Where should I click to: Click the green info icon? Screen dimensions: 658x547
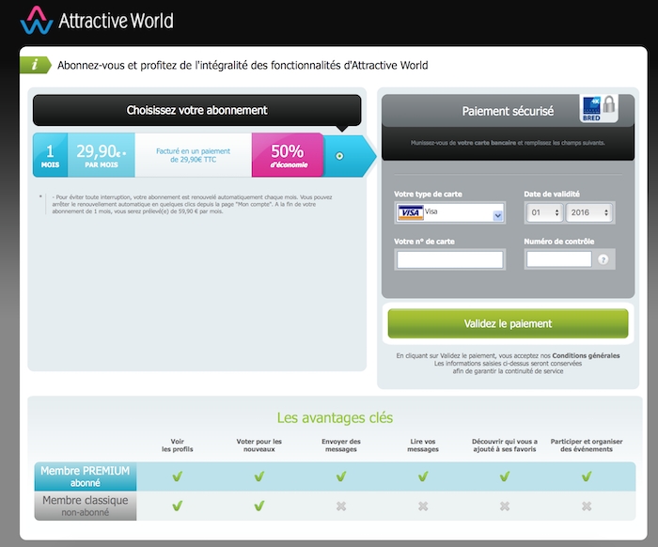36,65
